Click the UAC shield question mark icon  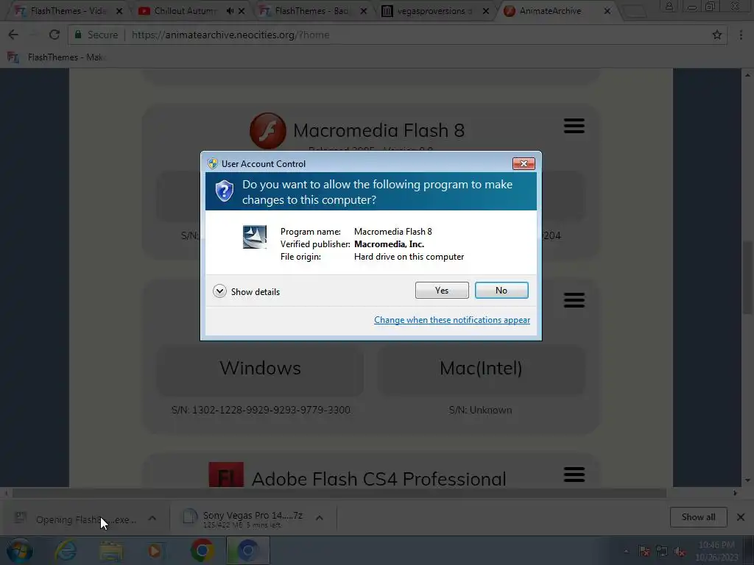(224, 191)
